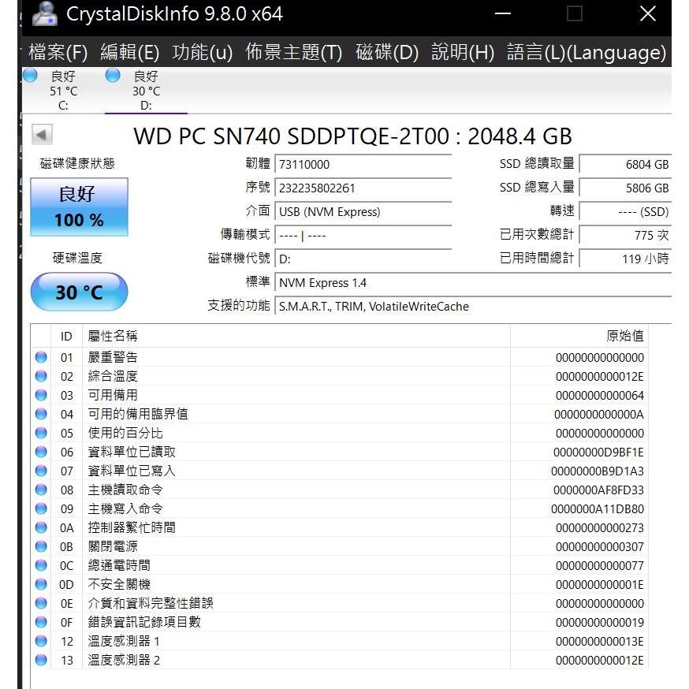This screenshot has width=689, height=689.
Task: Select raw value 00000000B9D1A3
Action: coord(598,471)
